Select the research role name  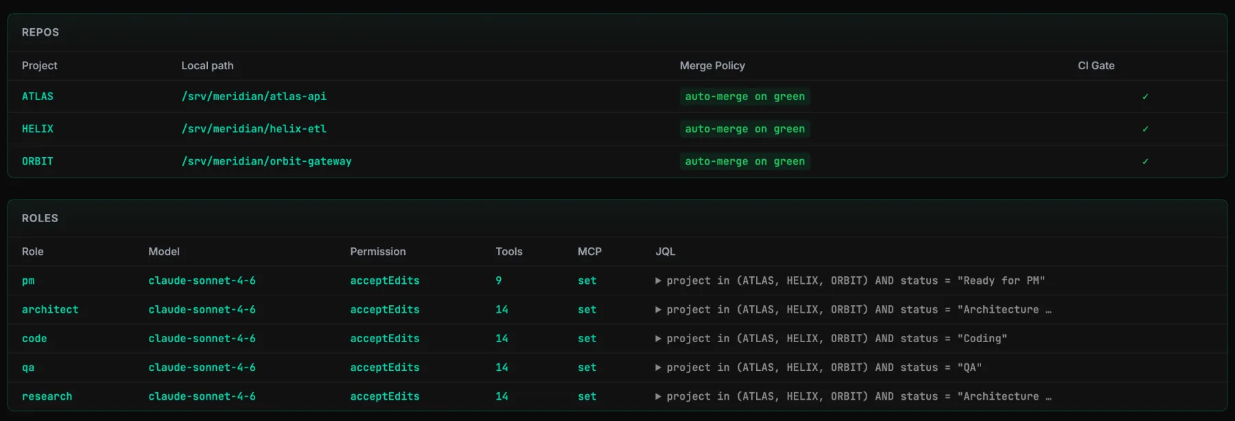click(47, 396)
